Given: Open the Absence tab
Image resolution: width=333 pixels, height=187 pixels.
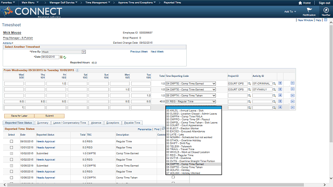Looking at the screenshot, I should (96, 123).
